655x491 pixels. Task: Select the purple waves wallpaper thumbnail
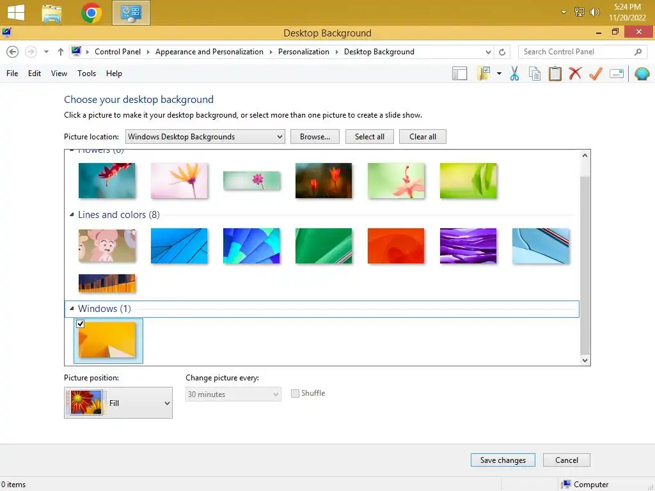point(468,246)
